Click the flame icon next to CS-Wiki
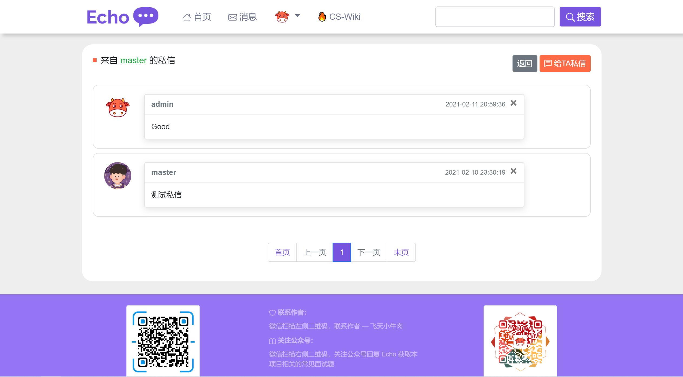Screen dimensions: 683x377 click(x=322, y=16)
